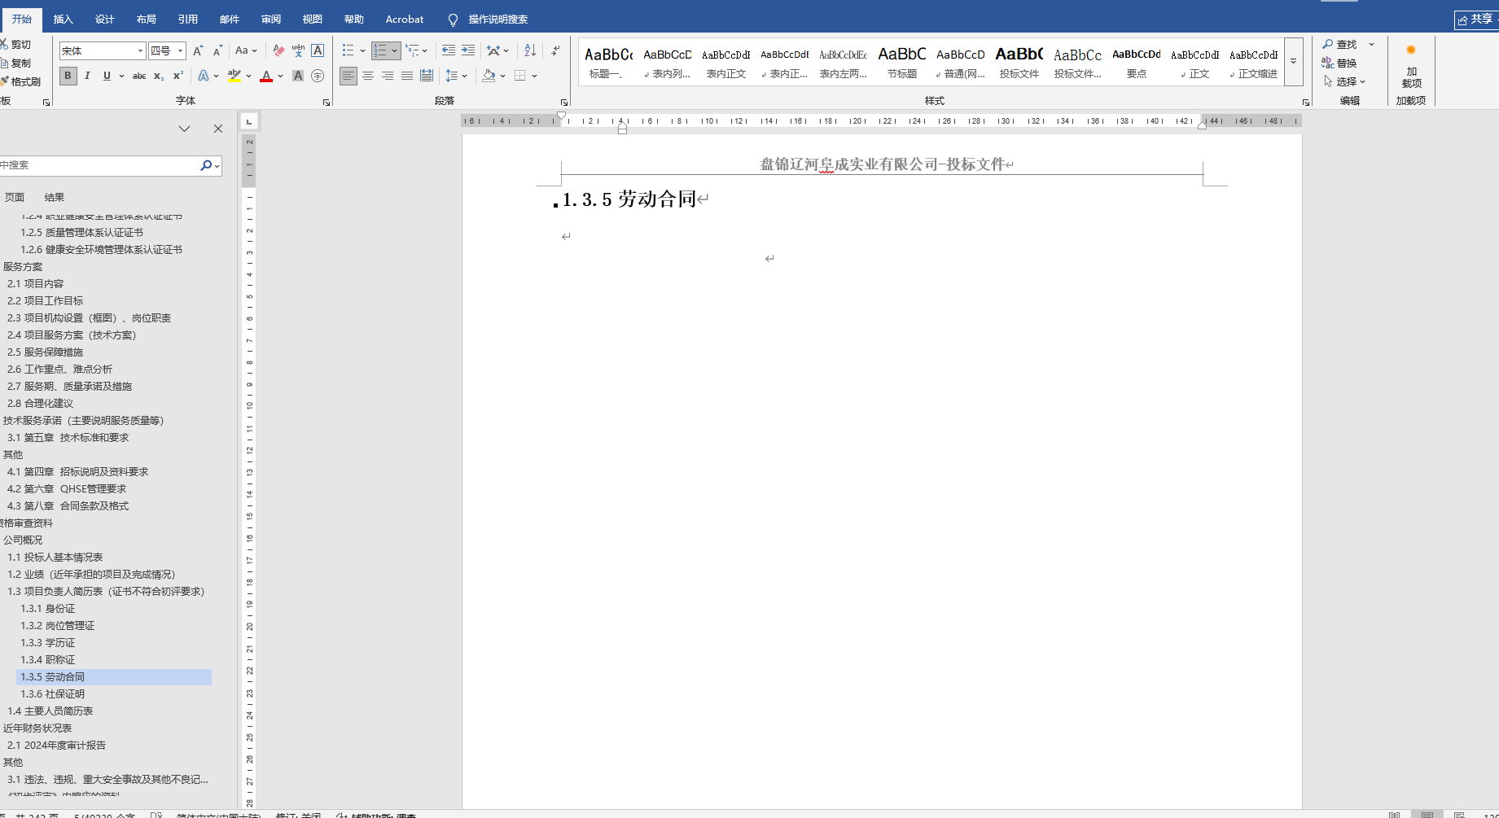Viewport: 1499px width, 818px height.
Task: Open the font size dropdown (四号)
Action: [181, 50]
